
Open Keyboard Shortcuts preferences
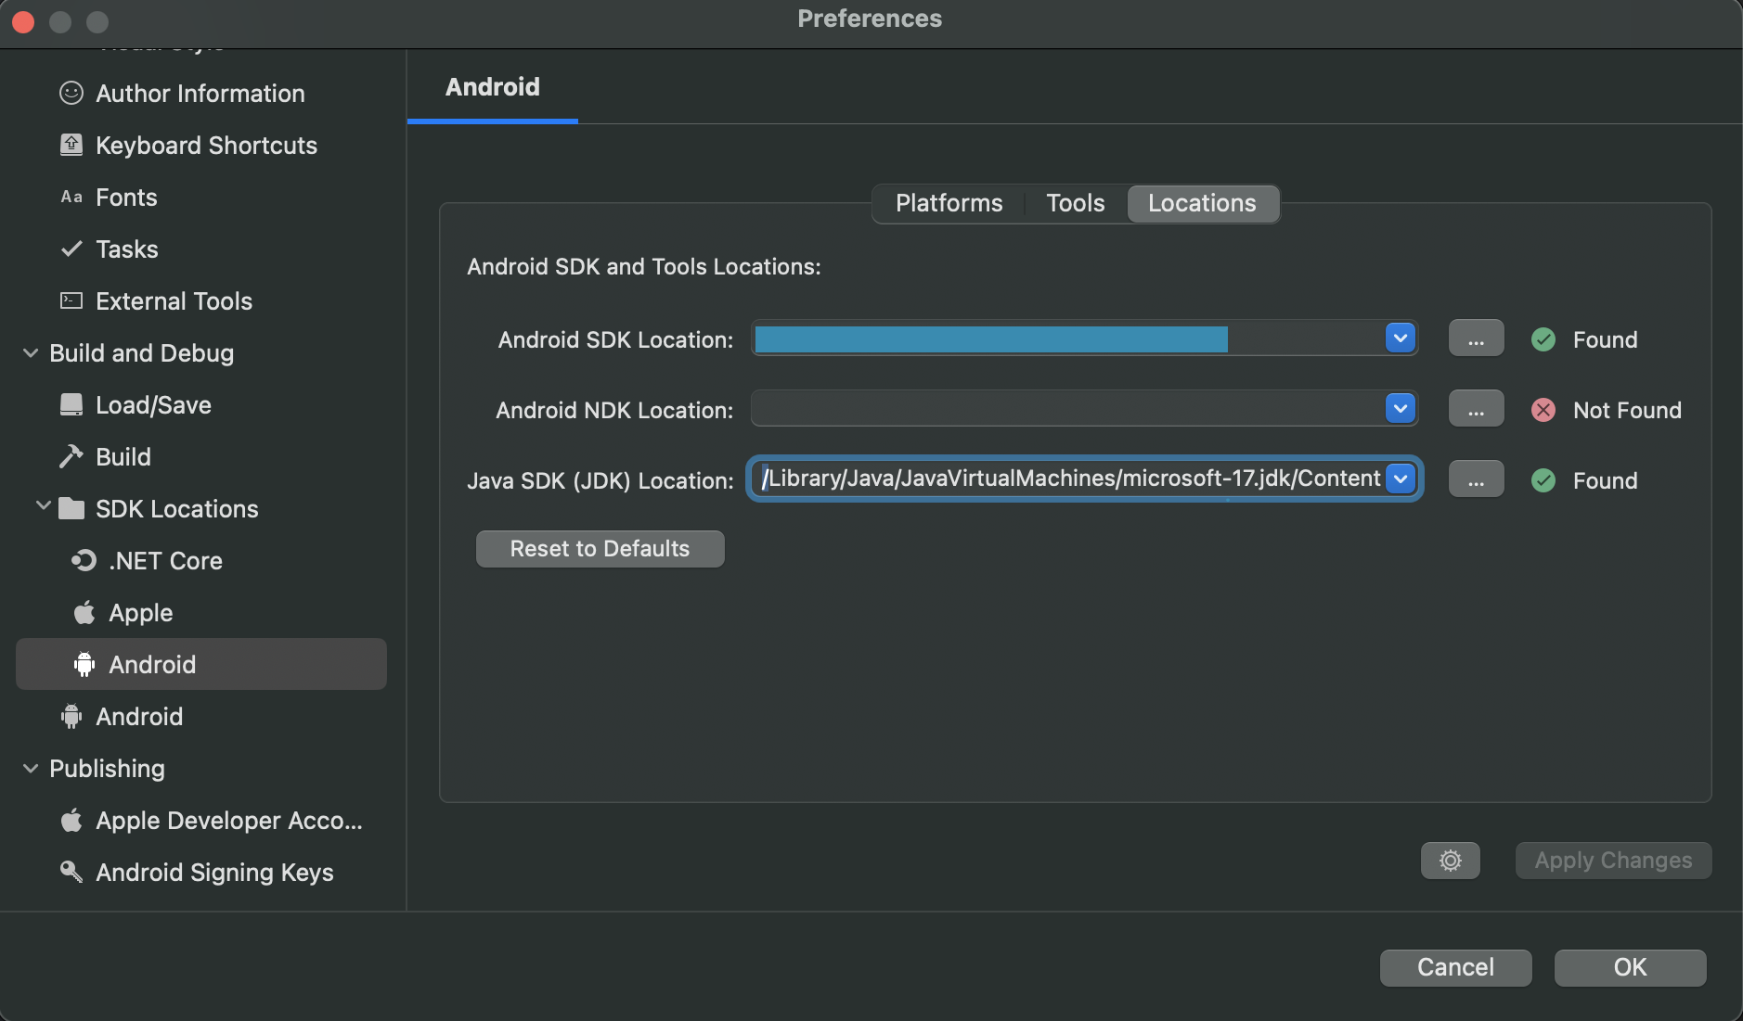[x=206, y=146]
